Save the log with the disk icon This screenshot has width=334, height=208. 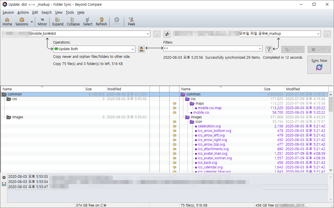(x=4, y=184)
